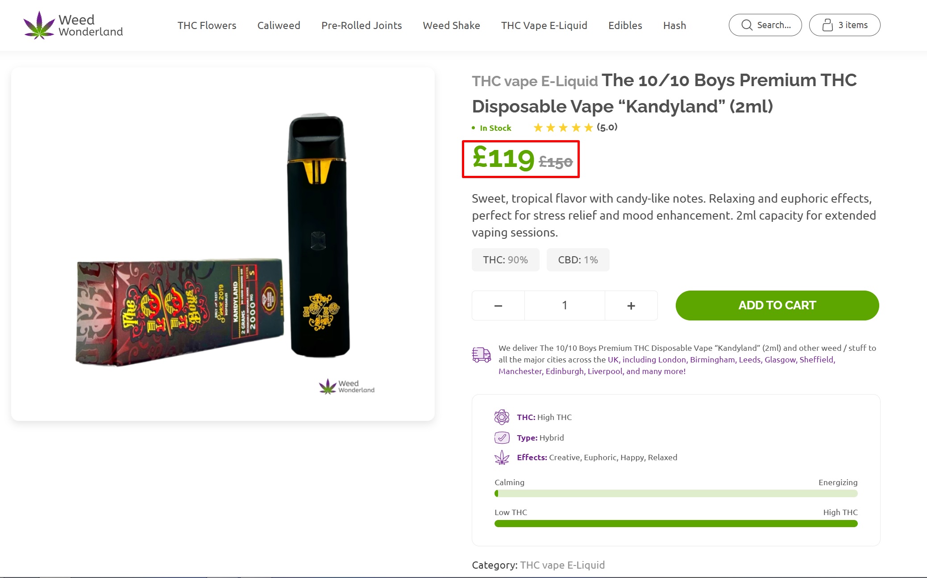Click the search magnifier icon
The height and width of the screenshot is (578, 927).
pyautogui.click(x=747, y=25)
